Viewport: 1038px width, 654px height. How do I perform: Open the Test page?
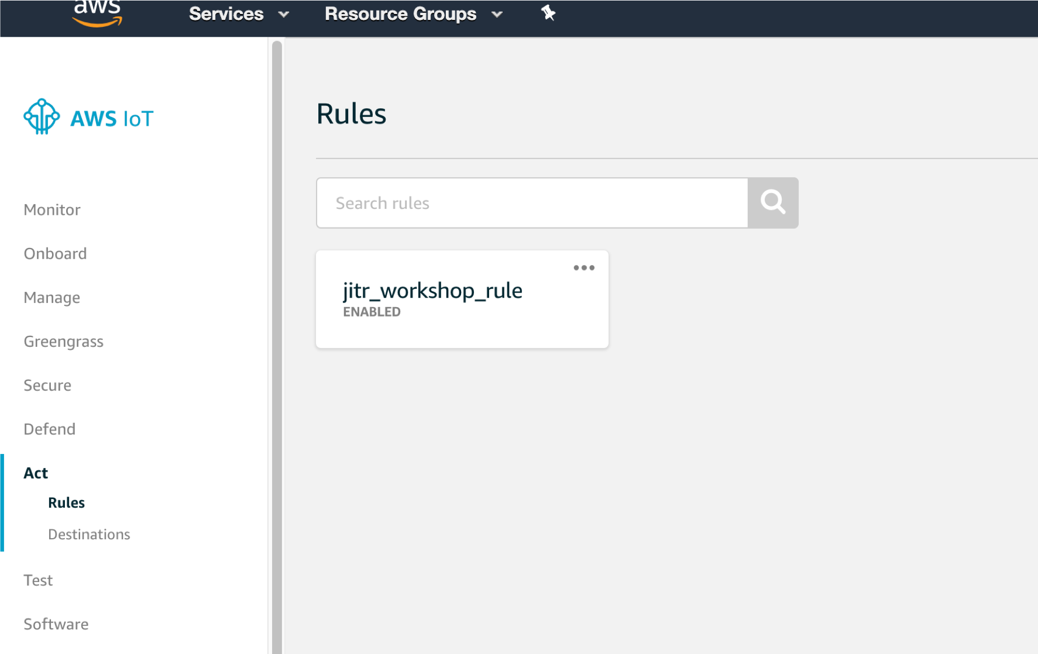38,580
